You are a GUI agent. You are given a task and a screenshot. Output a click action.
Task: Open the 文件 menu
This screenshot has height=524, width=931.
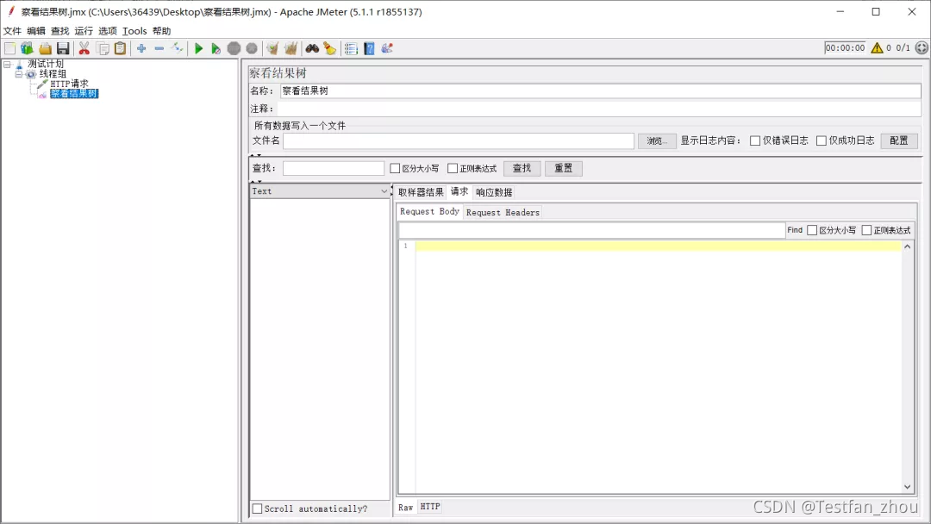coord(12,31)
